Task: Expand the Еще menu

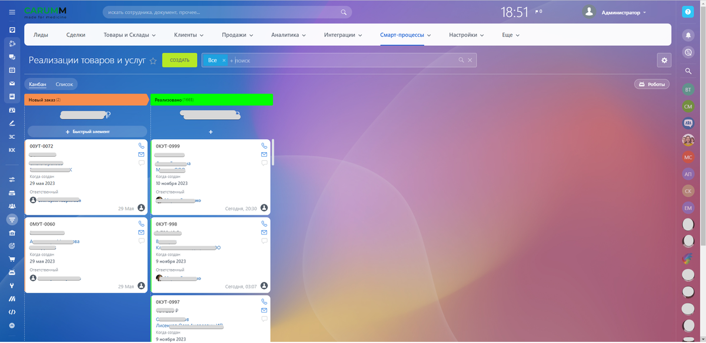Action: point(511,35)
